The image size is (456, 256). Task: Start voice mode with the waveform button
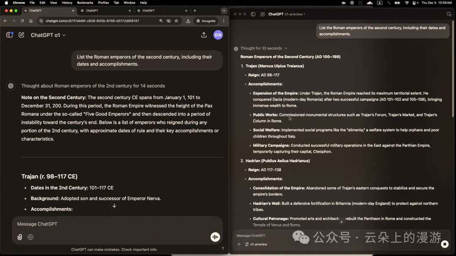[x=215, y=237]
